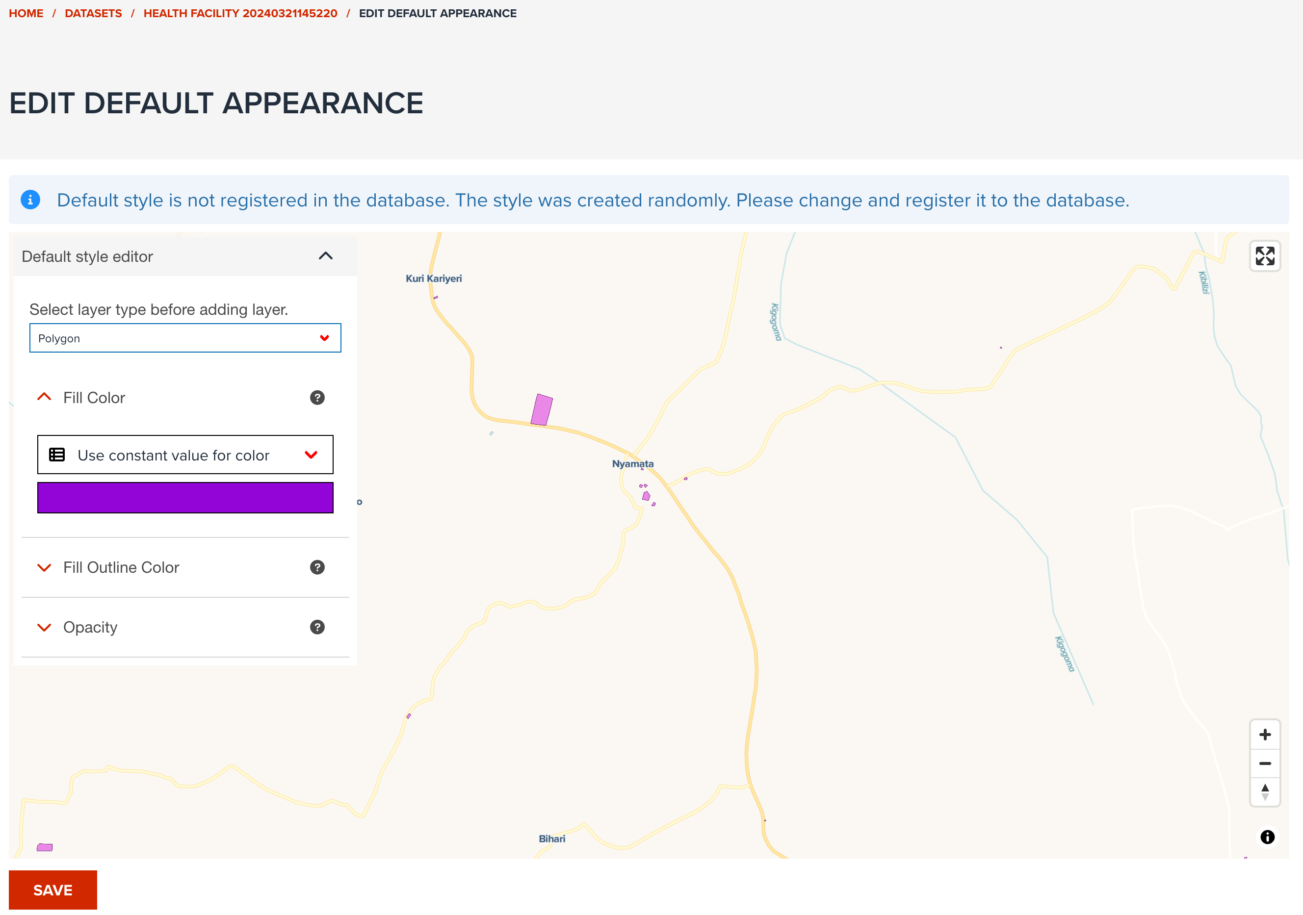Expand the Fill Outline Color section
1303x915 pixels.
coord(44,567)
